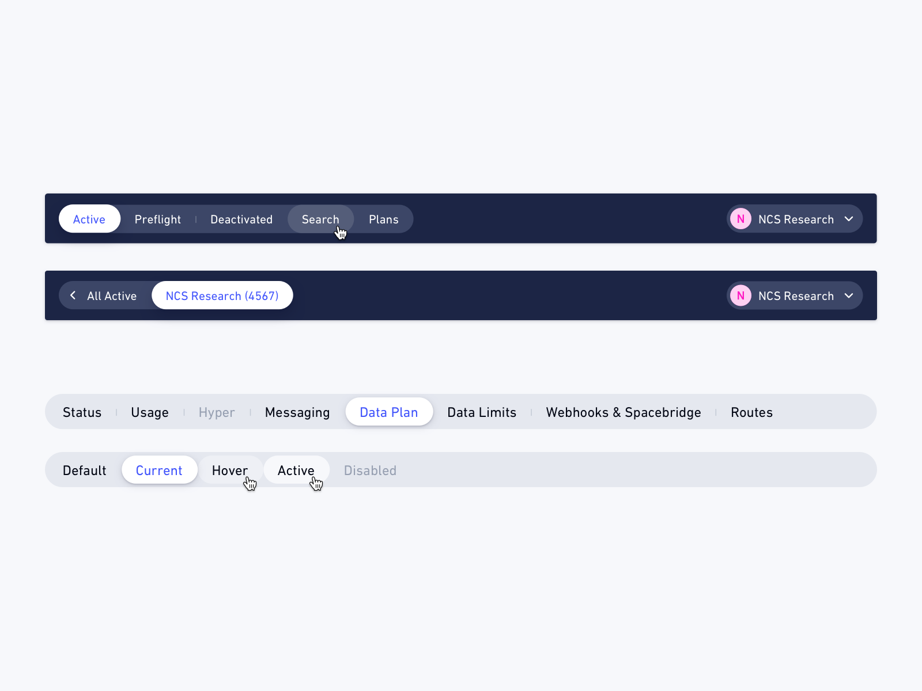
Task: Click N avatar icon in second bar
Action: 740,295
